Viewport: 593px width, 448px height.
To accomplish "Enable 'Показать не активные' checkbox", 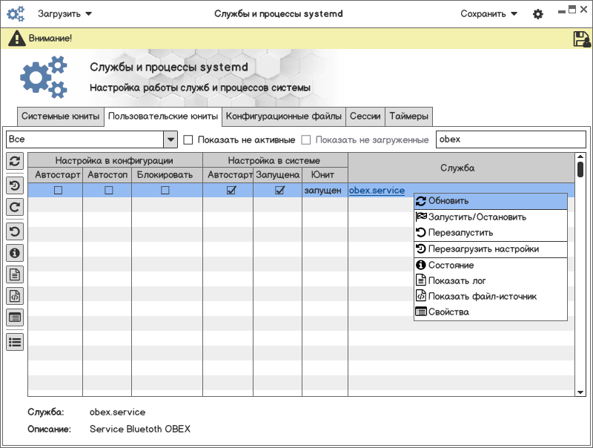I will (x=188, y=139).
